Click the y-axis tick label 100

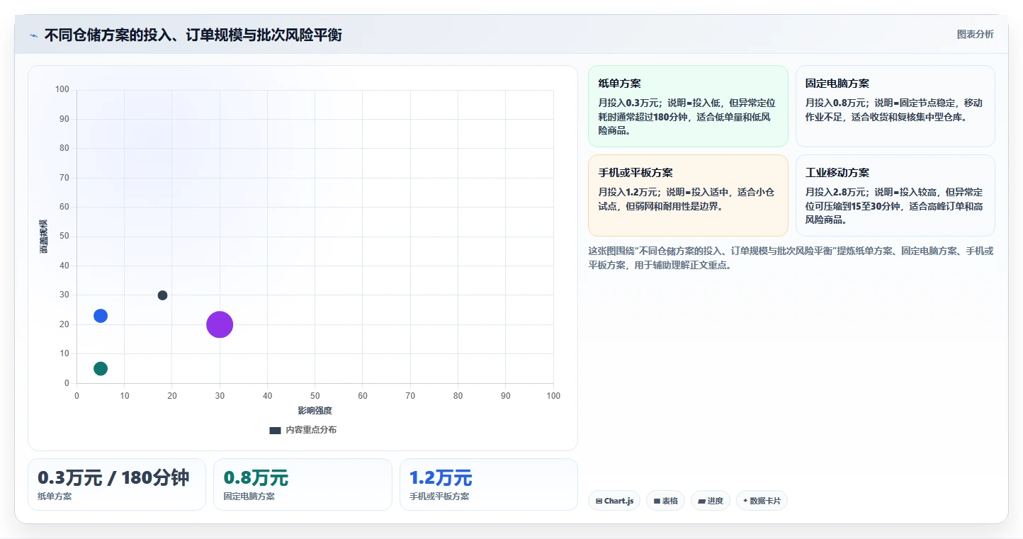(x=62, y=89)
